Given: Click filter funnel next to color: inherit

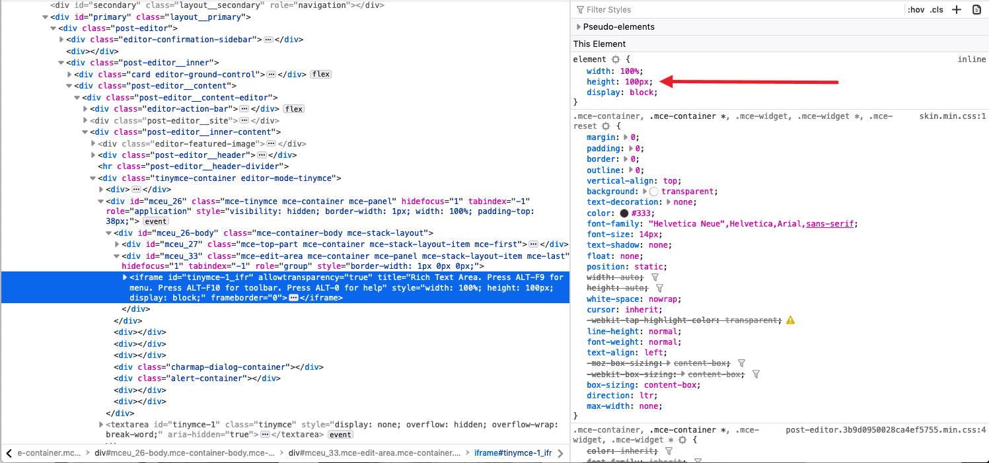Looking at the screenshot, I should (x=669, y=450).
